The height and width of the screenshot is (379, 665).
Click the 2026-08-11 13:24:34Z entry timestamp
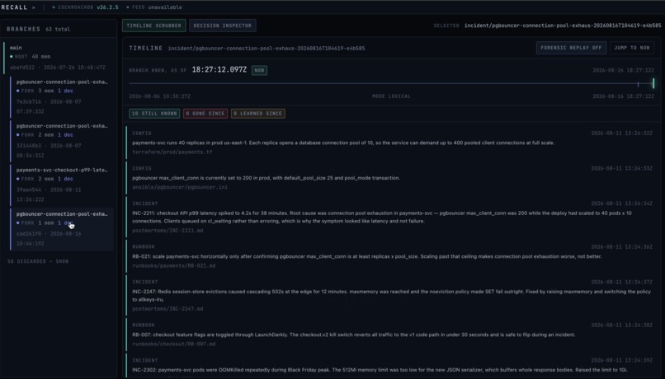[622, 204]
